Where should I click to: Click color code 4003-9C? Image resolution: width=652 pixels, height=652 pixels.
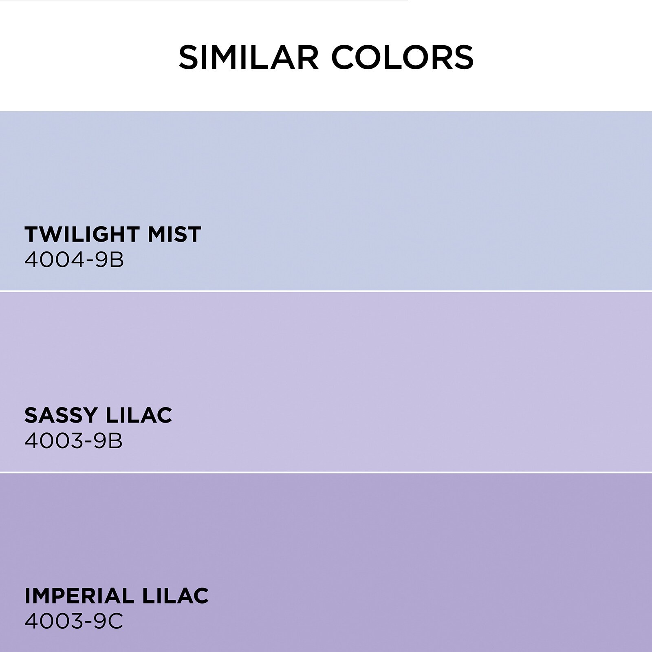(74, 621)
